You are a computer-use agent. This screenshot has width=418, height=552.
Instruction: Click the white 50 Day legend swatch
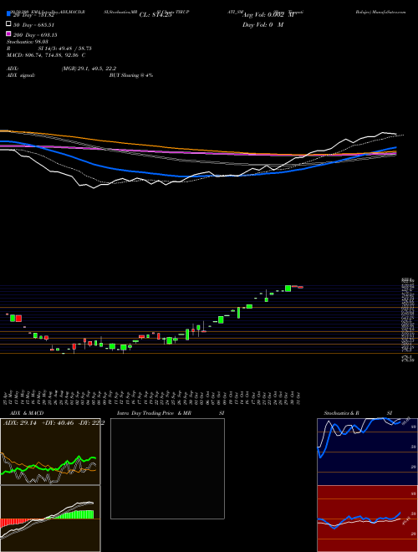(x=8, y=24)
